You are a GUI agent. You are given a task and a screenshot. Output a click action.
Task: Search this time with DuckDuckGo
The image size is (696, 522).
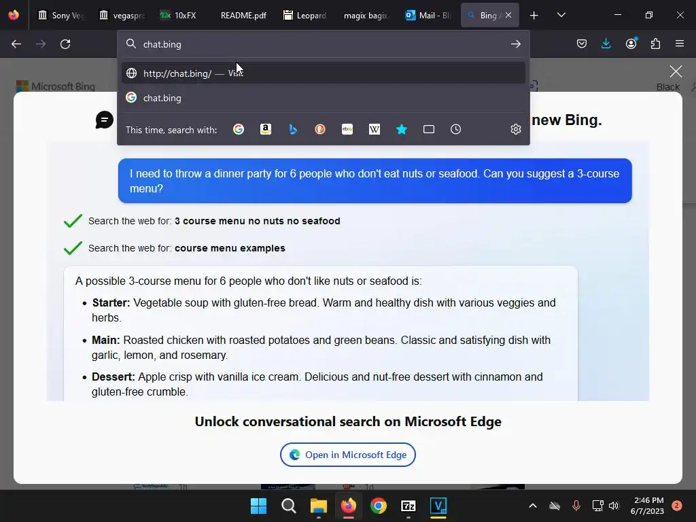(320, 129)
